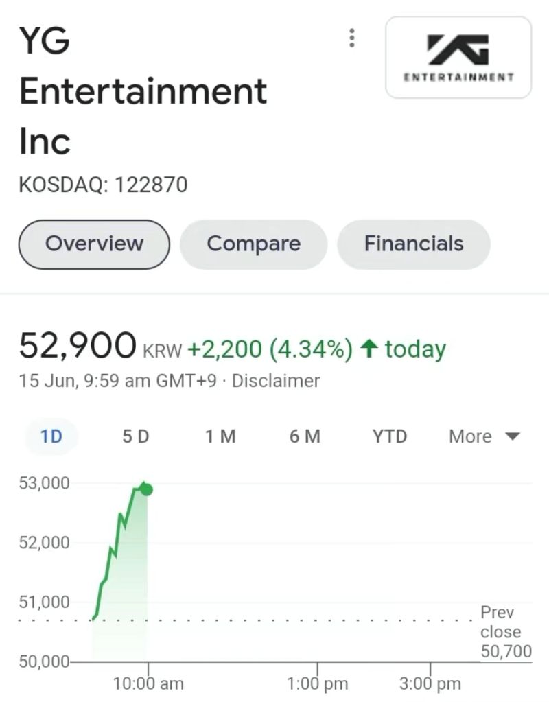
Task: Click the 3:00 pm axis marker
Action: 430,683
